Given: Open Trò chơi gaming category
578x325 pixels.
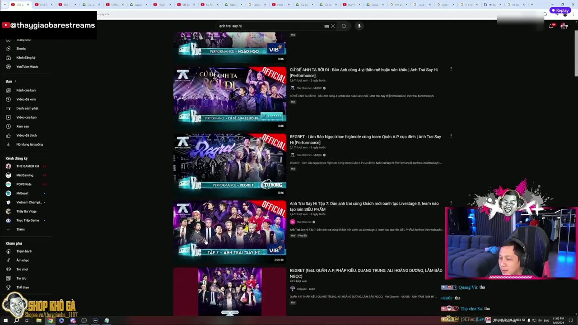Looking at the screenshot, I should [22, 269].
